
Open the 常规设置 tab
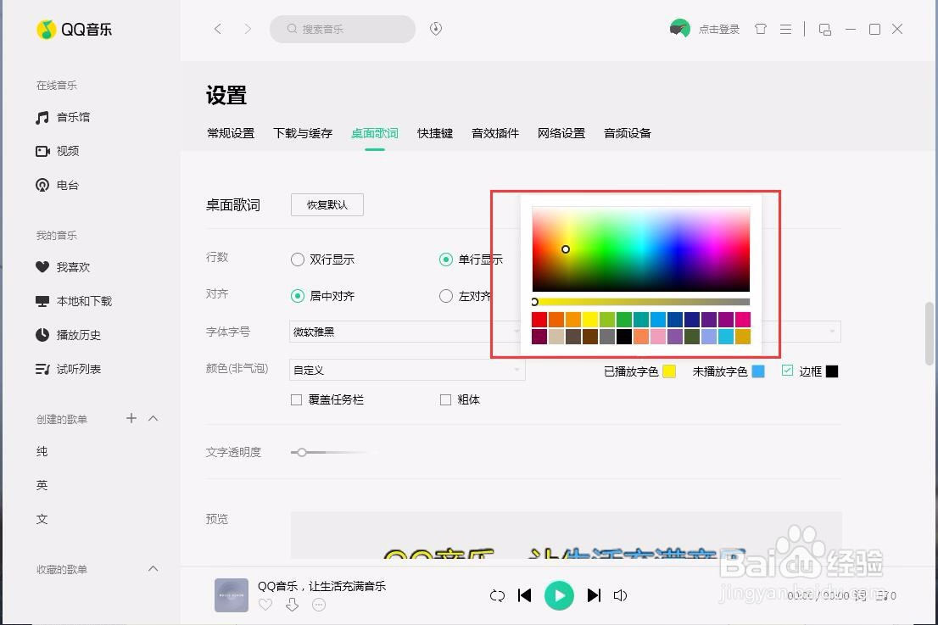click(x=230, y=133)
